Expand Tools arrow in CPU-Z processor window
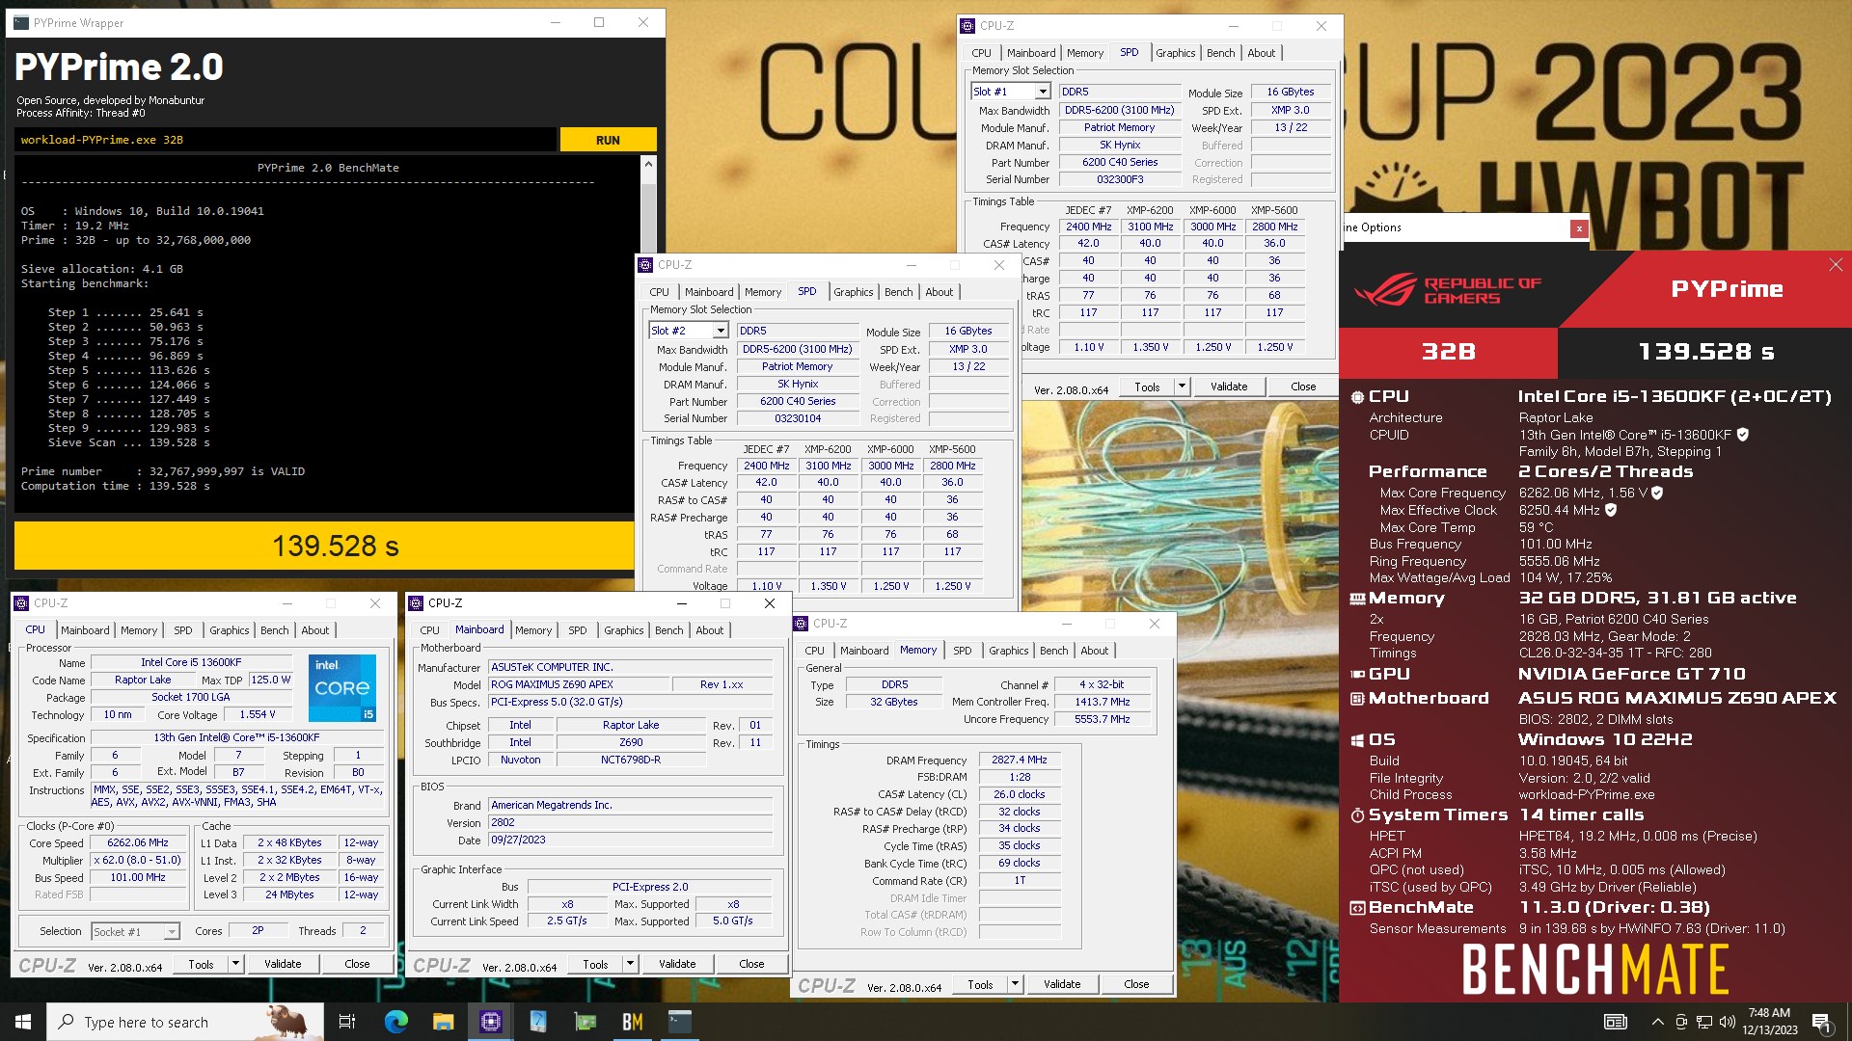 click(x=234, y=964)
